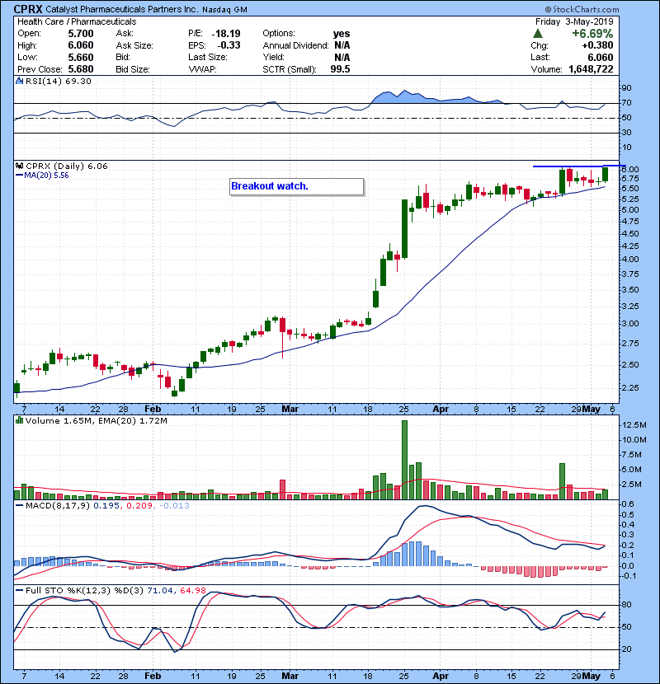Viewport: 660px width, 684px height.
Task: Click the Open value 5.700
Action: (81, 34)
